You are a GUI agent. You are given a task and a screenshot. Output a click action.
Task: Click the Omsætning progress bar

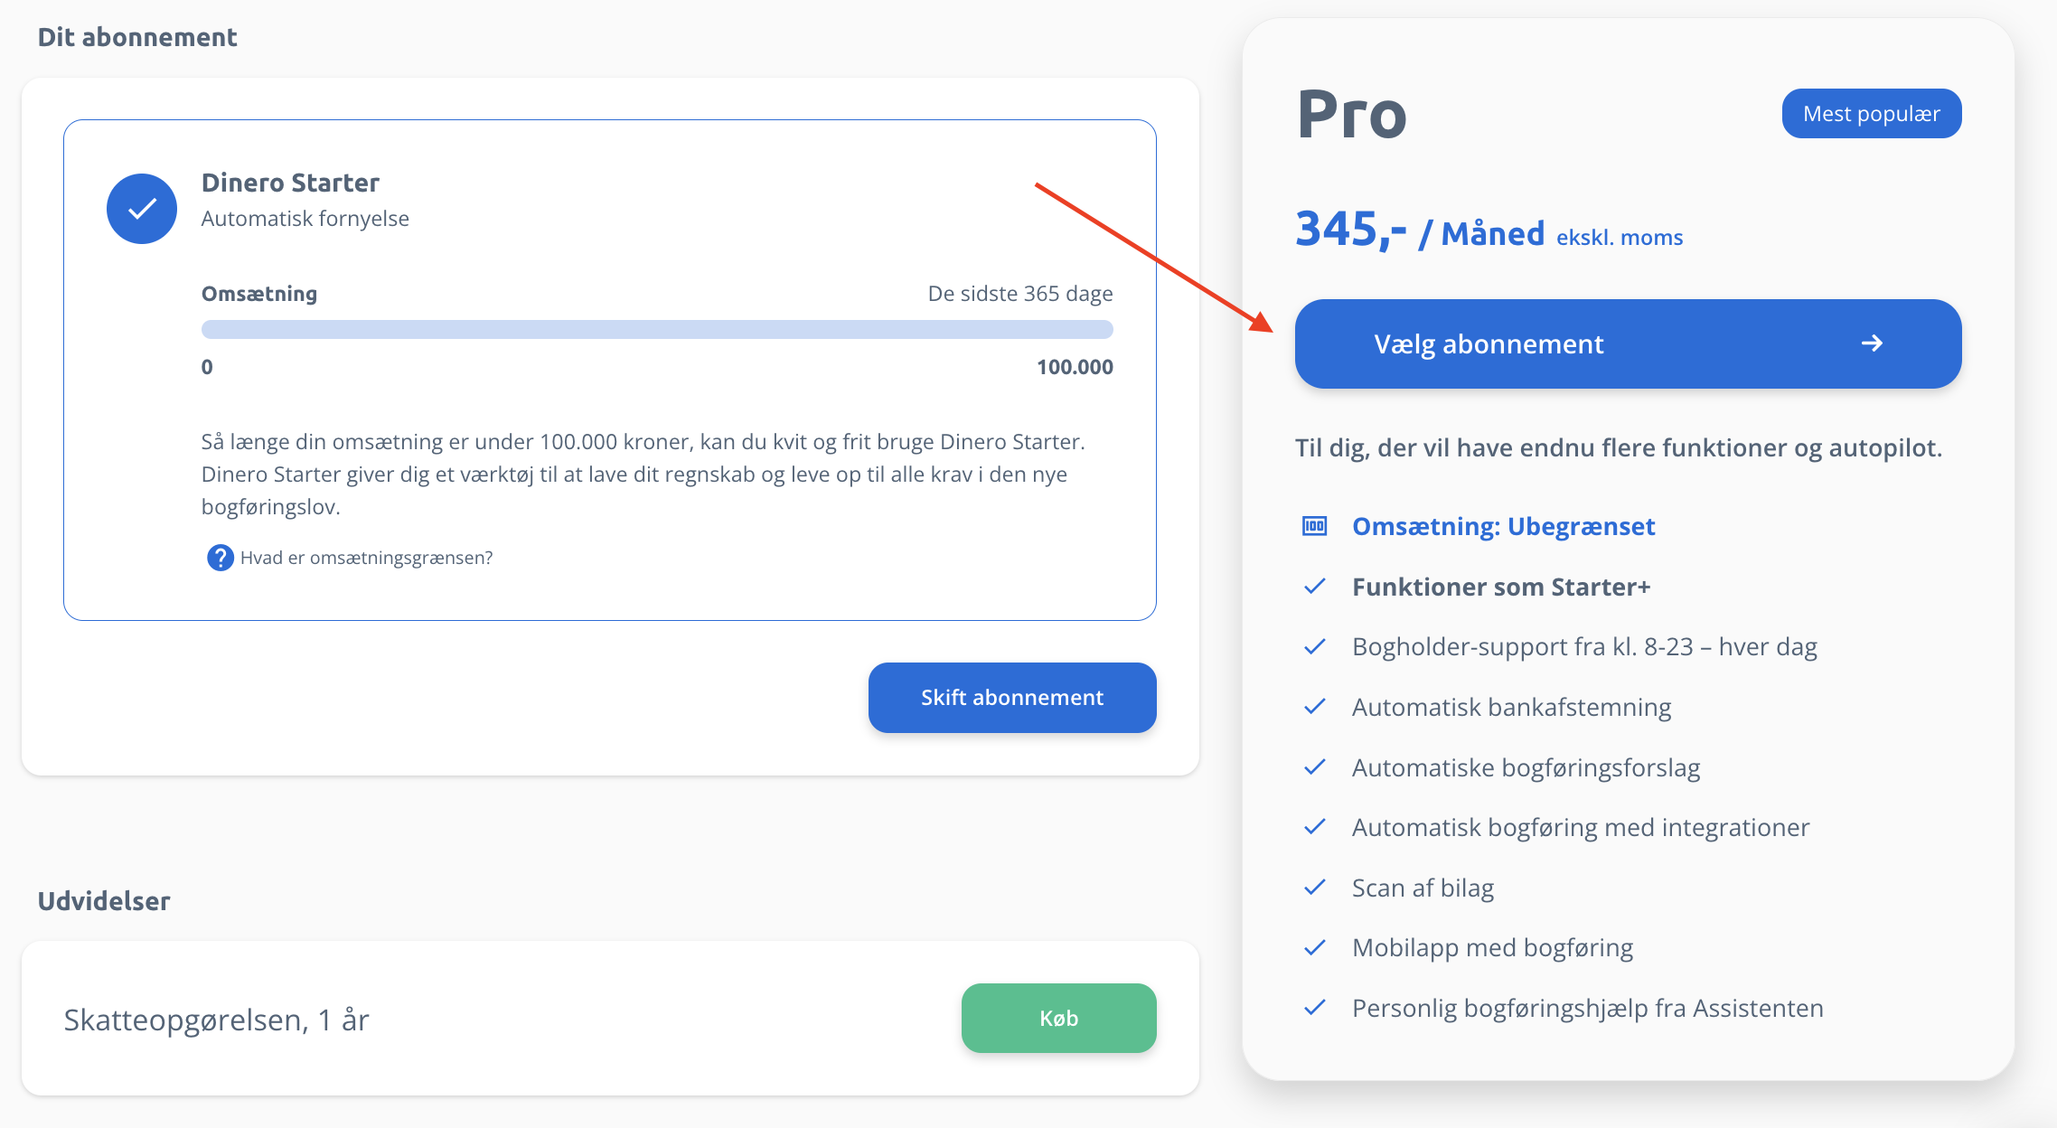click(657, 329)
